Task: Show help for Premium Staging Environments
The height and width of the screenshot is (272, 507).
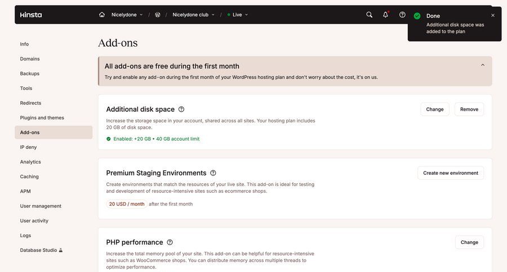Action: (213, 173)
